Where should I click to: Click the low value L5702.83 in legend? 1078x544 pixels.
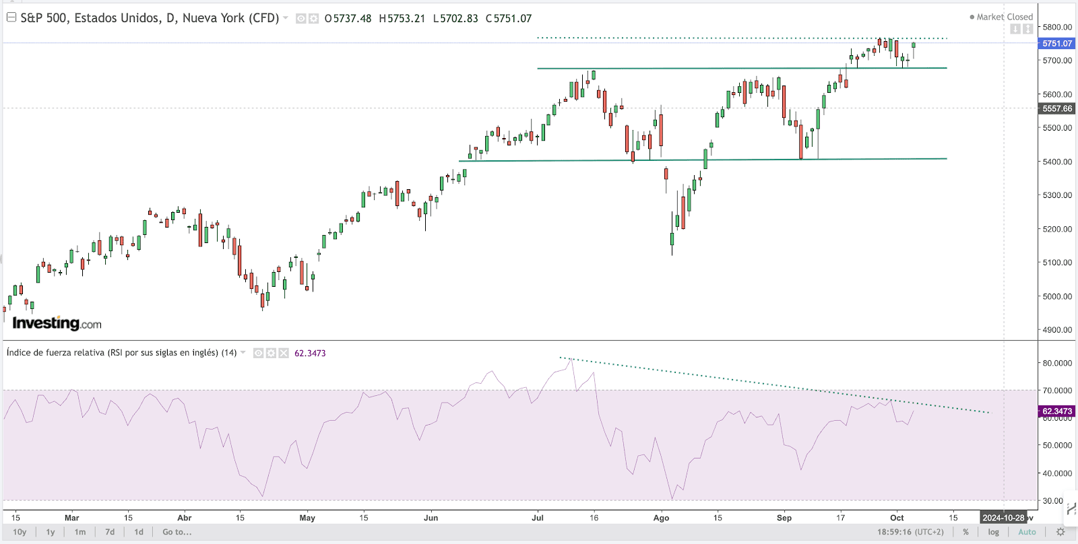pos(455,18)
